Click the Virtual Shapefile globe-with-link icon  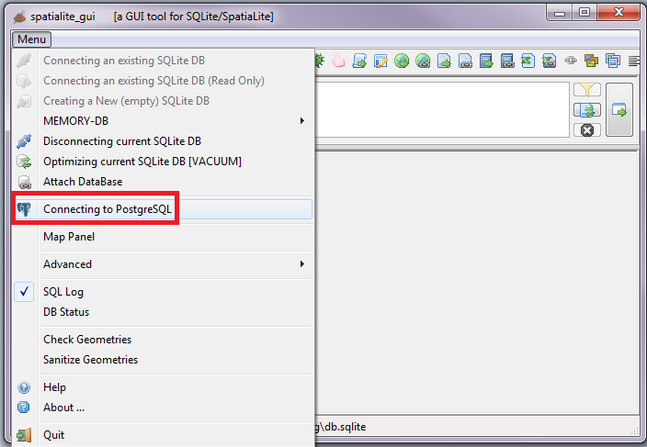click(x=423, y=61)
